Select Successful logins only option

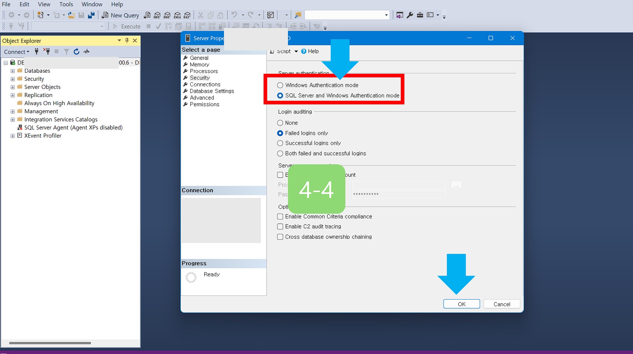[x=280, y=143]
